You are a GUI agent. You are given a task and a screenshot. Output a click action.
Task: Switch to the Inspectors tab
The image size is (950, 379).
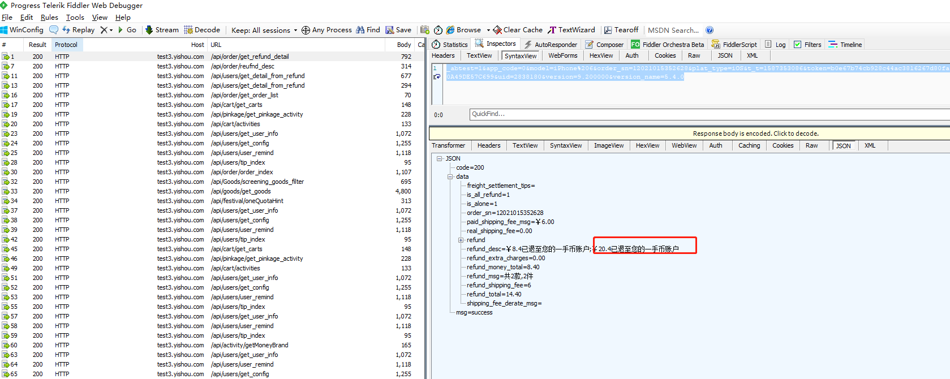(496, 44)
